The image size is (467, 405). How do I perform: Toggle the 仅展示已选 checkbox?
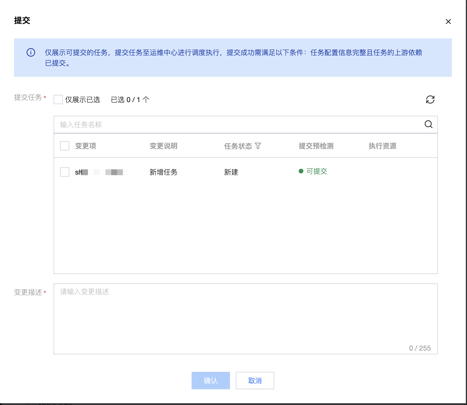[58, 100]
